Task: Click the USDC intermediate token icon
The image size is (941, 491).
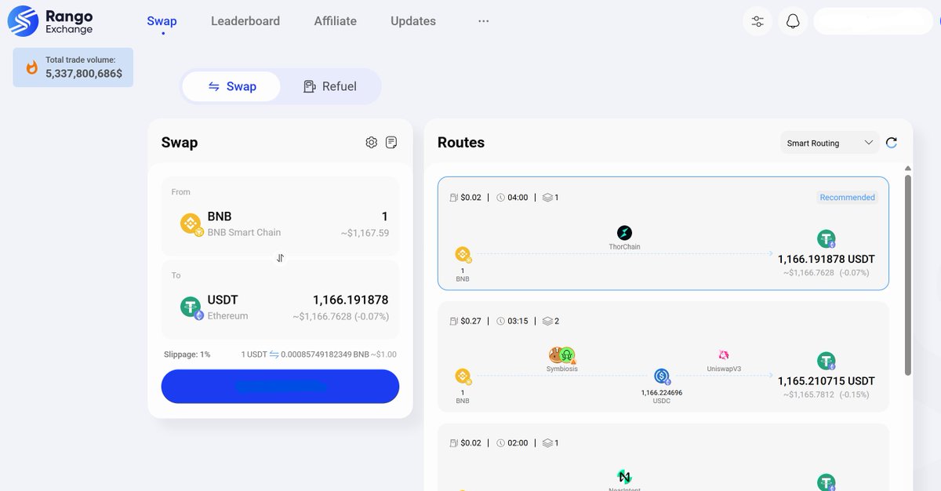Action: 662,376
